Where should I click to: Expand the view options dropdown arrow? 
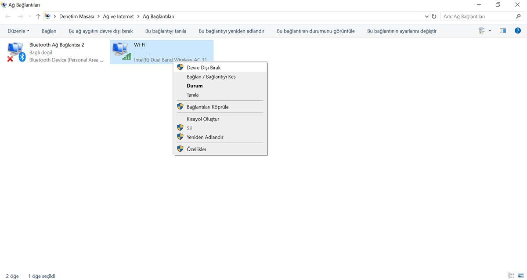490,31
